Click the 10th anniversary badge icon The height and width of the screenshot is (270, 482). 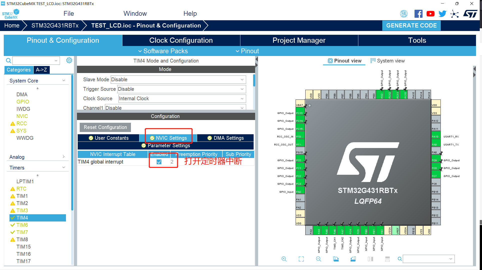tap(404, 14)
